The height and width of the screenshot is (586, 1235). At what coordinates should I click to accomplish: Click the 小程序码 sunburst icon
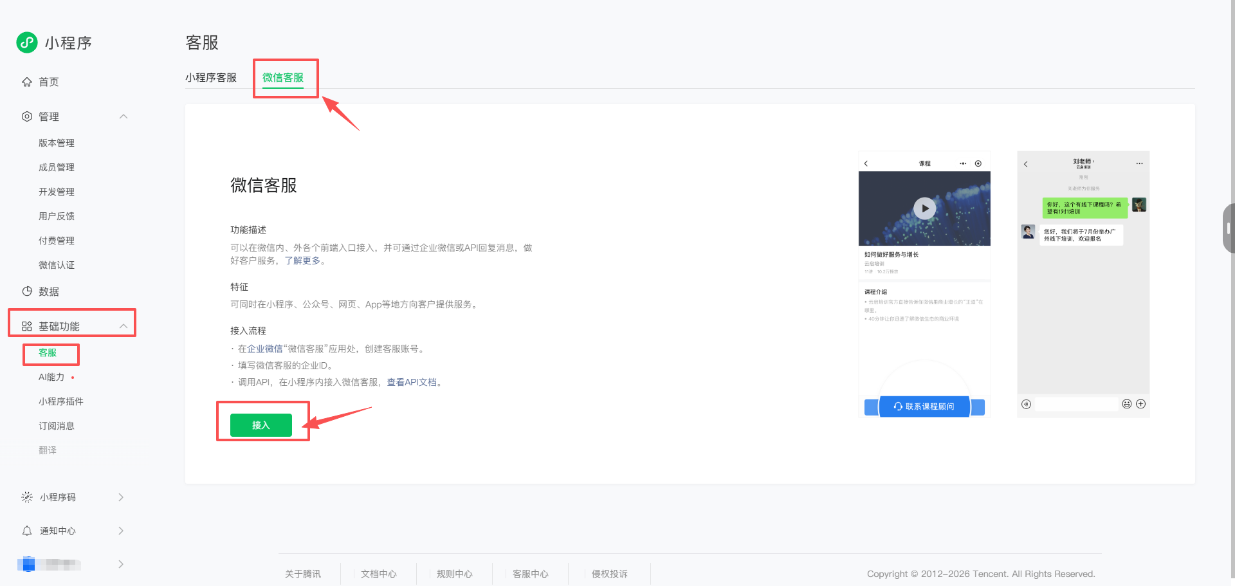(x=27, y=497)
